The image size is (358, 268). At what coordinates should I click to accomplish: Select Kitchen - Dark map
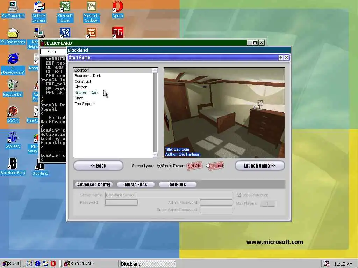[x=113, y=92]
